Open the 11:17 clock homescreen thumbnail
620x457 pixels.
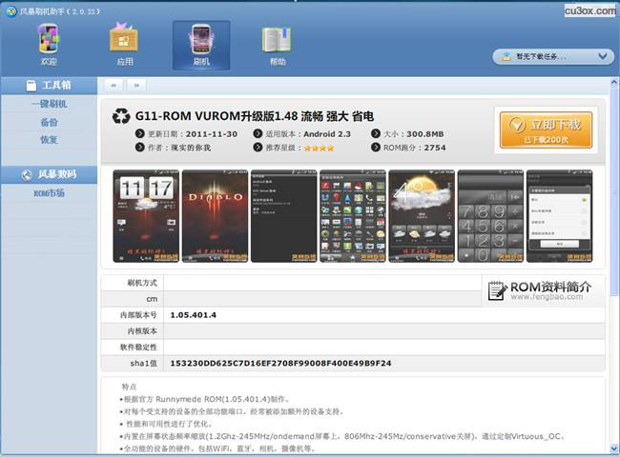point(145,216)
